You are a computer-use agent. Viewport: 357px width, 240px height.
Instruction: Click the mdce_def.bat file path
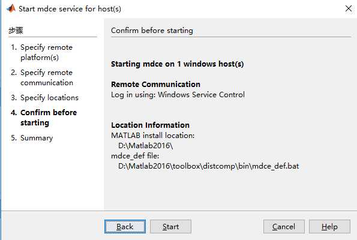[208, 166]
